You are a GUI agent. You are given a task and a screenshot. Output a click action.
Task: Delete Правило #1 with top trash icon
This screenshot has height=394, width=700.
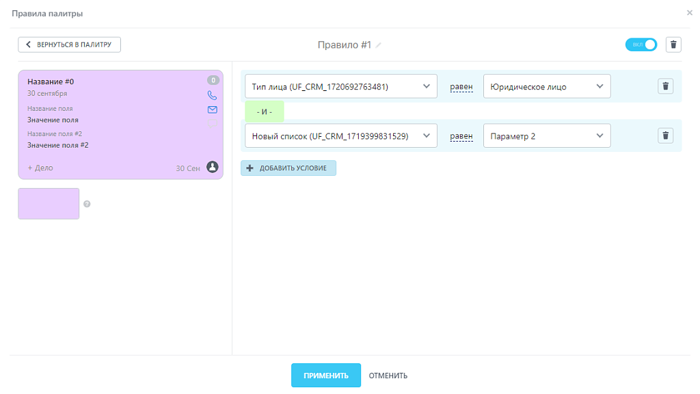tap(673, 44)
